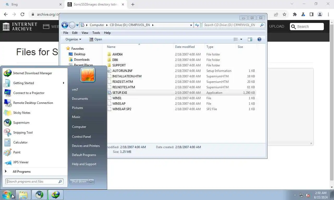Select the SETUP.EXE file
This screenshot has width=334, height=200.
click(181, 93)
